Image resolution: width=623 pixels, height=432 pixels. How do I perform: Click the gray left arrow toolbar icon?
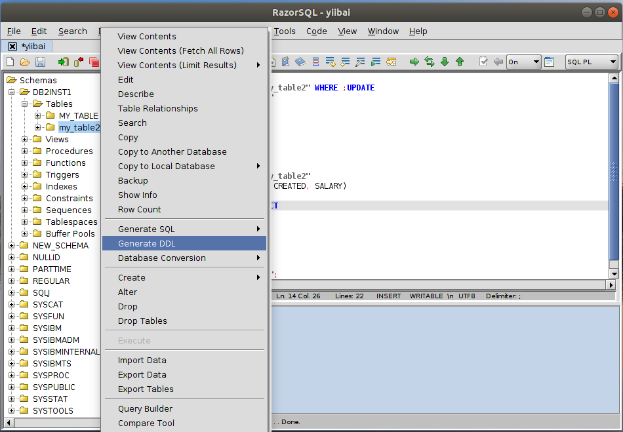coord(498,62)
